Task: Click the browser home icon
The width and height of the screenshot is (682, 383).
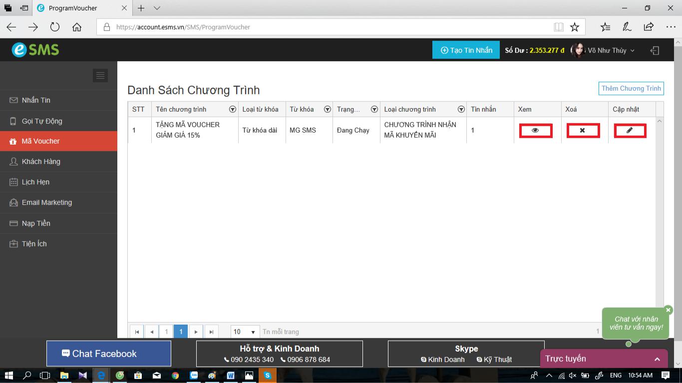Action: point(77,27)
